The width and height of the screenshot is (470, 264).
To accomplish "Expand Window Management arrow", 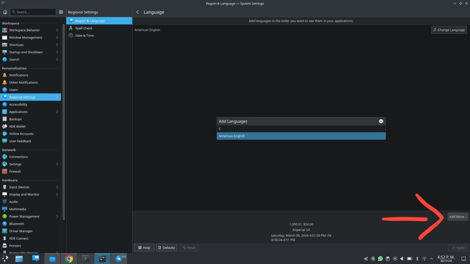I will (57, 37).
